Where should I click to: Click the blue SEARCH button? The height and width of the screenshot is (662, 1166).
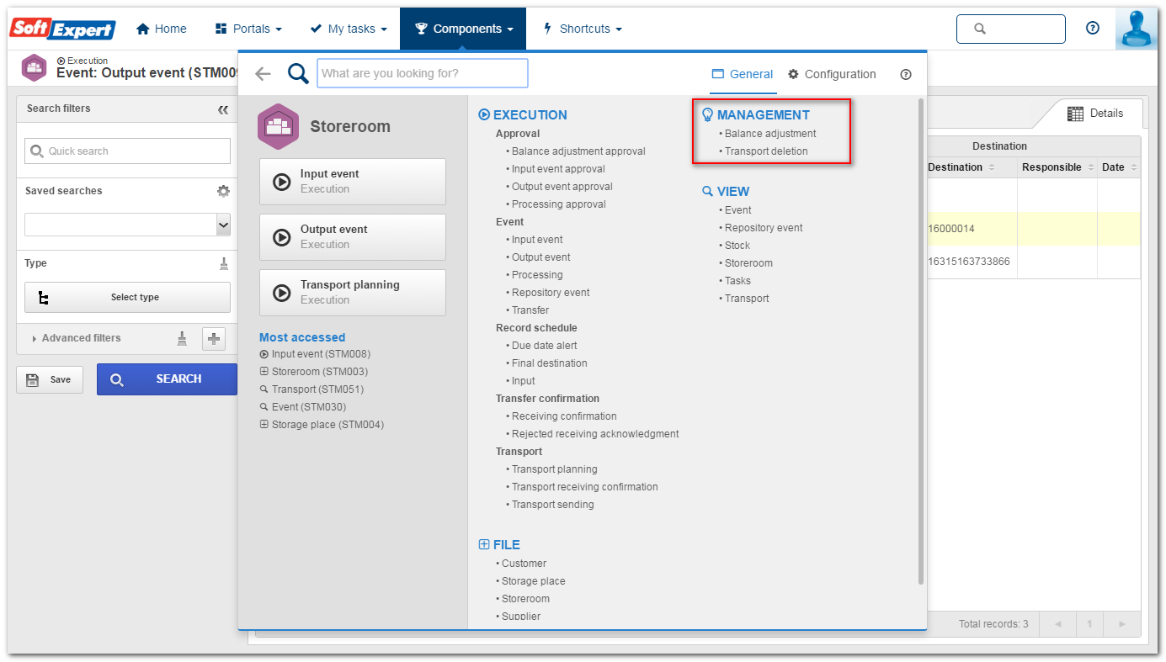[167, 379]
